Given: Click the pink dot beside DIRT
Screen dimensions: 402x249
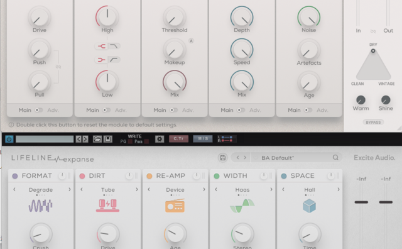Looking at the screenshot, I should pyautogui.click(x=82, y=176).
